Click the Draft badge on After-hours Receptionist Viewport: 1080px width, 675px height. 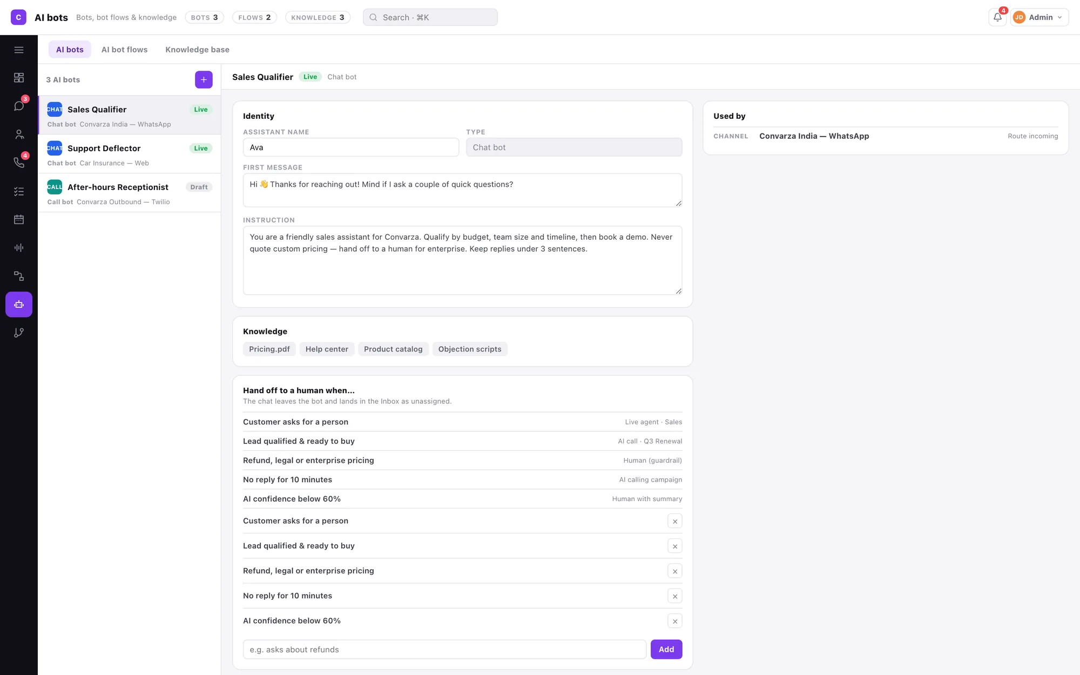pos(199,187)
